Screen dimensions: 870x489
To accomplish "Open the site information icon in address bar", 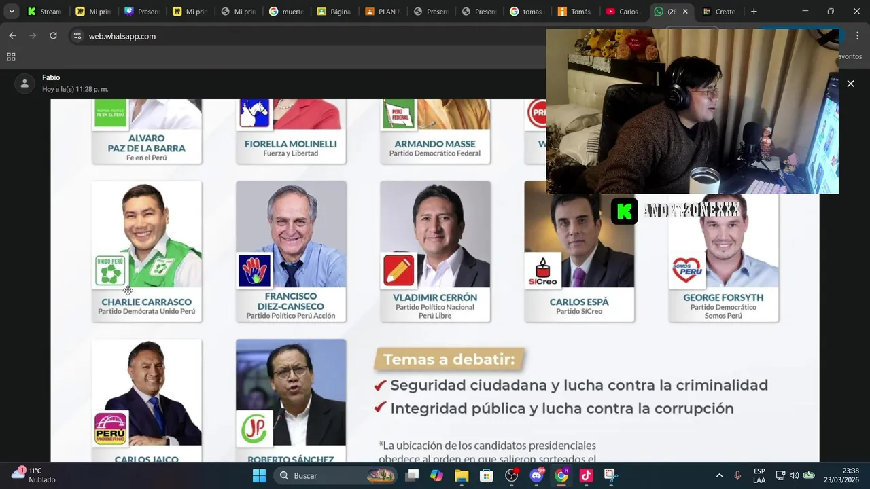I will pyautogui.click(x=77, y=36).
